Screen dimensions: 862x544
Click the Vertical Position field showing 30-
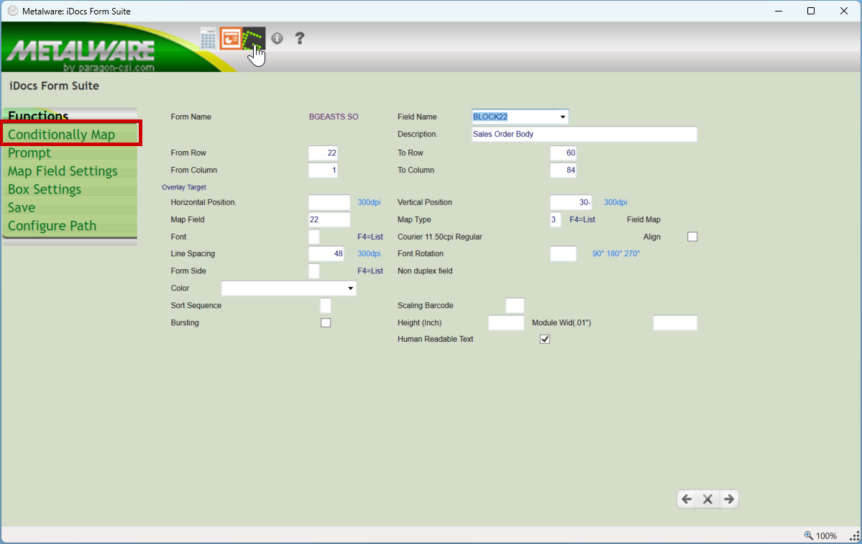(571, 202)
